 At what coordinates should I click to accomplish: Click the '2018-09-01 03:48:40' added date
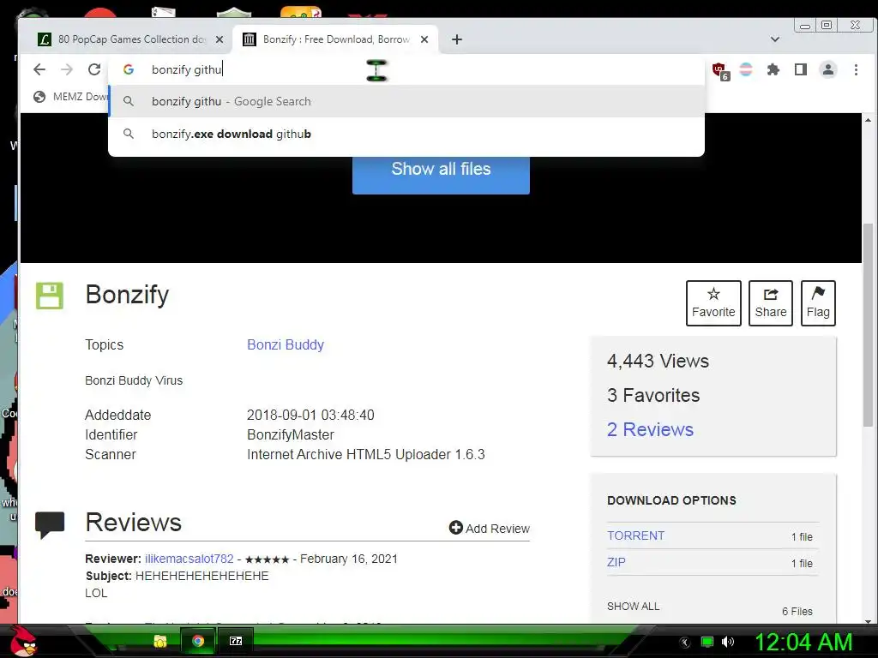pyautogui.click(x=310, y=416)
